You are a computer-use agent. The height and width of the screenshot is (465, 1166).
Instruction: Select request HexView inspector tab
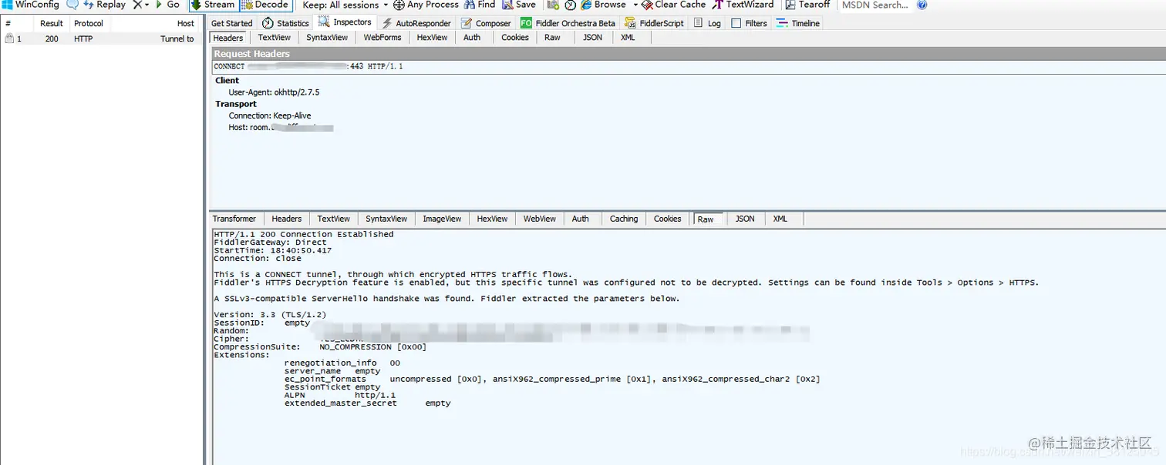click(432, 37)
